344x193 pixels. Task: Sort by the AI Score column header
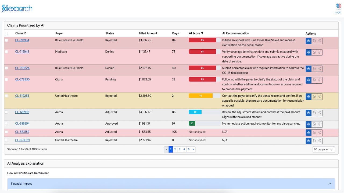click(x=196, y=33)
